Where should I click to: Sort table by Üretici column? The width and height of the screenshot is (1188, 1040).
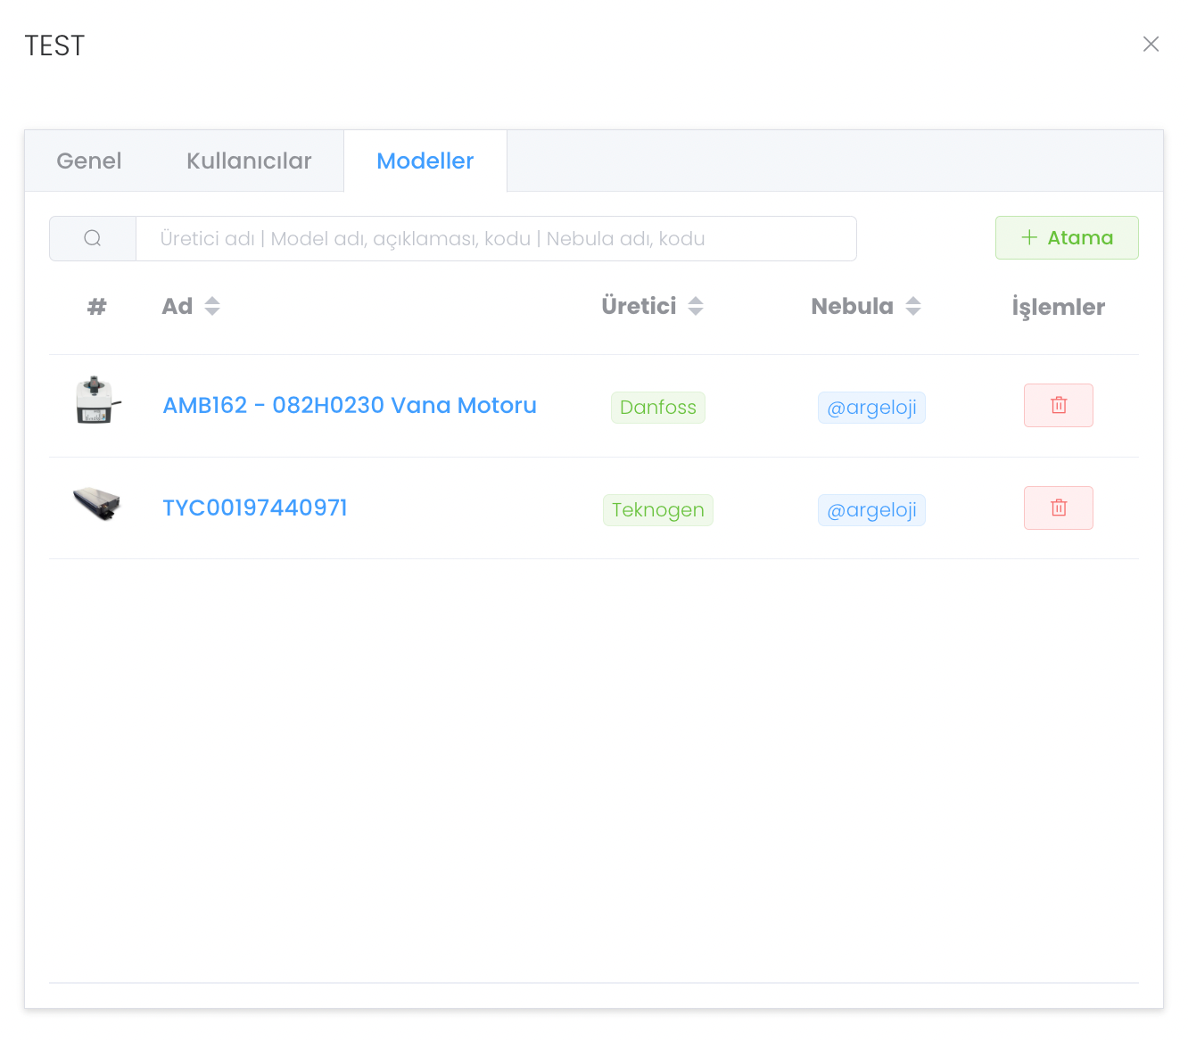(x=695, y=307)
